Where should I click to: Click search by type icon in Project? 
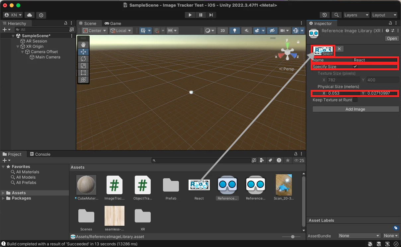click(262, 160)
